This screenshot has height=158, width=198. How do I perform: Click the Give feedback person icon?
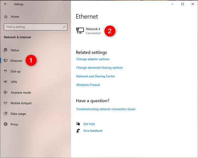click(78, 131)
